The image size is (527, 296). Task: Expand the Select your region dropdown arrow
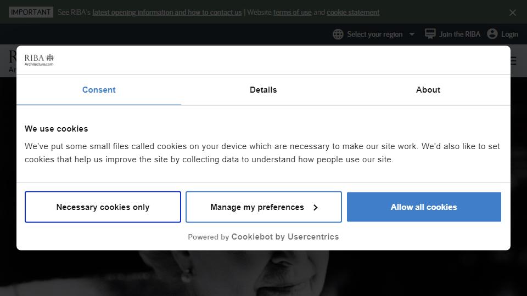412,34
